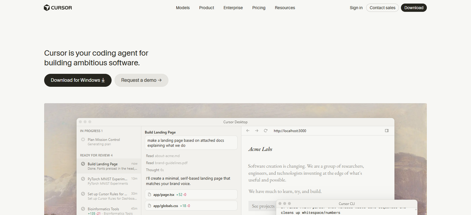Click checkmark icon beside Set up Cursor Rules
471x215 pixels.
[x=83, y=194]
